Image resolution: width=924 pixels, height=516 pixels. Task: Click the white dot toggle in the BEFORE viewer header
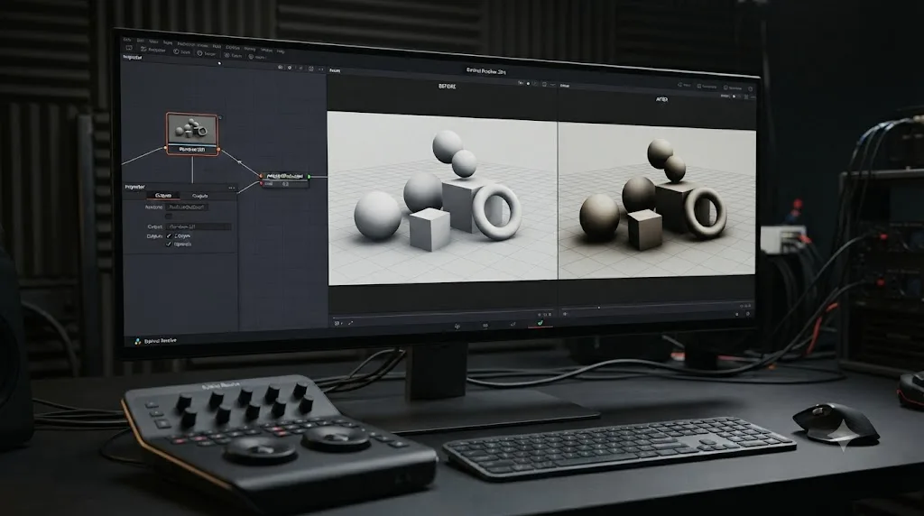[528, 84]
